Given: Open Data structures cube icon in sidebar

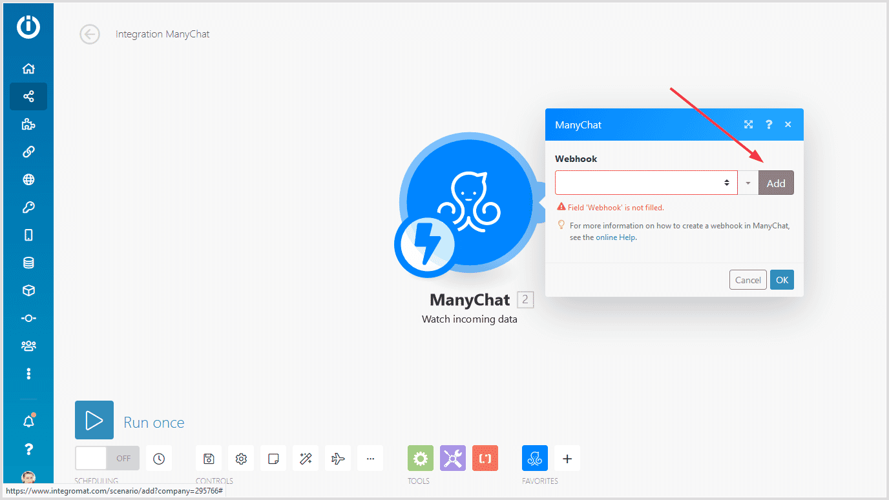Looking at the screenshot, I should (x=28, y=291).
